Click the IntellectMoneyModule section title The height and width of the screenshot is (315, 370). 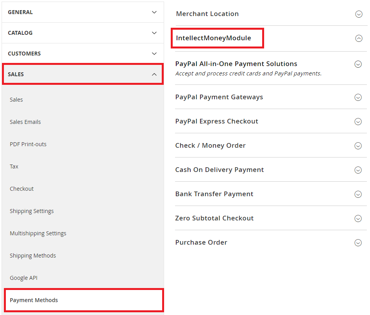click(x=214, y=38)
